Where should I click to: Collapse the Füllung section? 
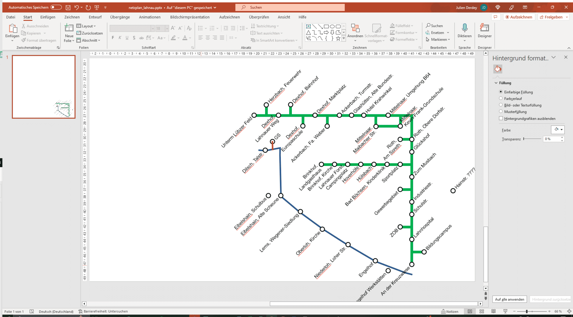496,83
